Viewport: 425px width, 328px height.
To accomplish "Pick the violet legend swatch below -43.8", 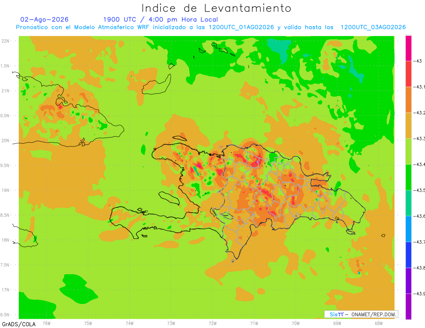I will [x=408, y=280].
